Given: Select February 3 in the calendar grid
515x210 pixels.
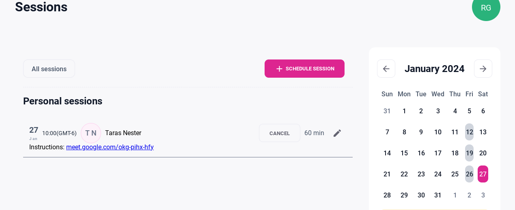Looking at the screenshot, I should point(483,195).
